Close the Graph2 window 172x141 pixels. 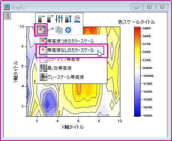pyautogui.click(x=162, y=7)
